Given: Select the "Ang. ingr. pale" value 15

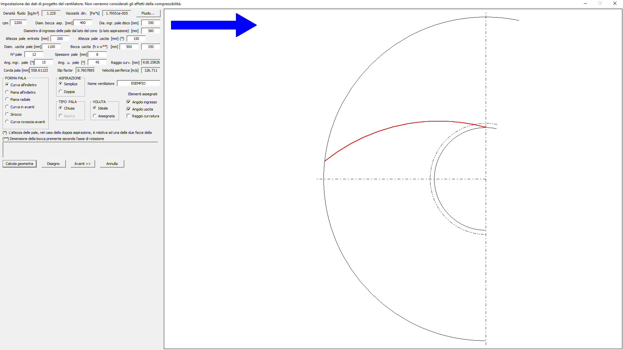Looking at the screenshot, I should (43, 62).
